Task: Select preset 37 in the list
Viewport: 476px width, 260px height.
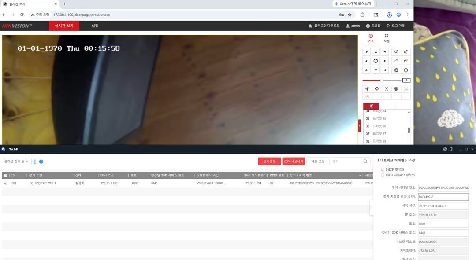Action: (386, 134)
